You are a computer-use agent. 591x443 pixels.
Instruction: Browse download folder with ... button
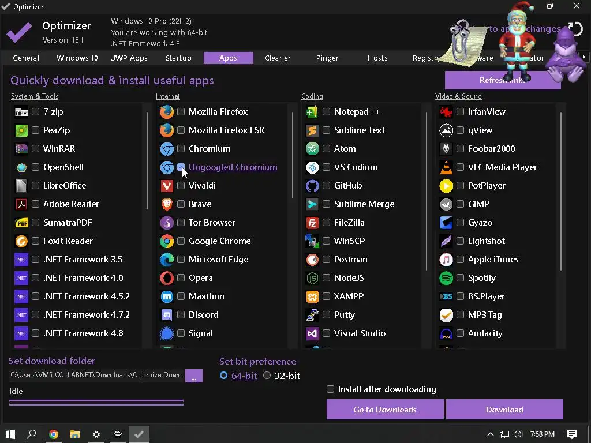[194, 376]
